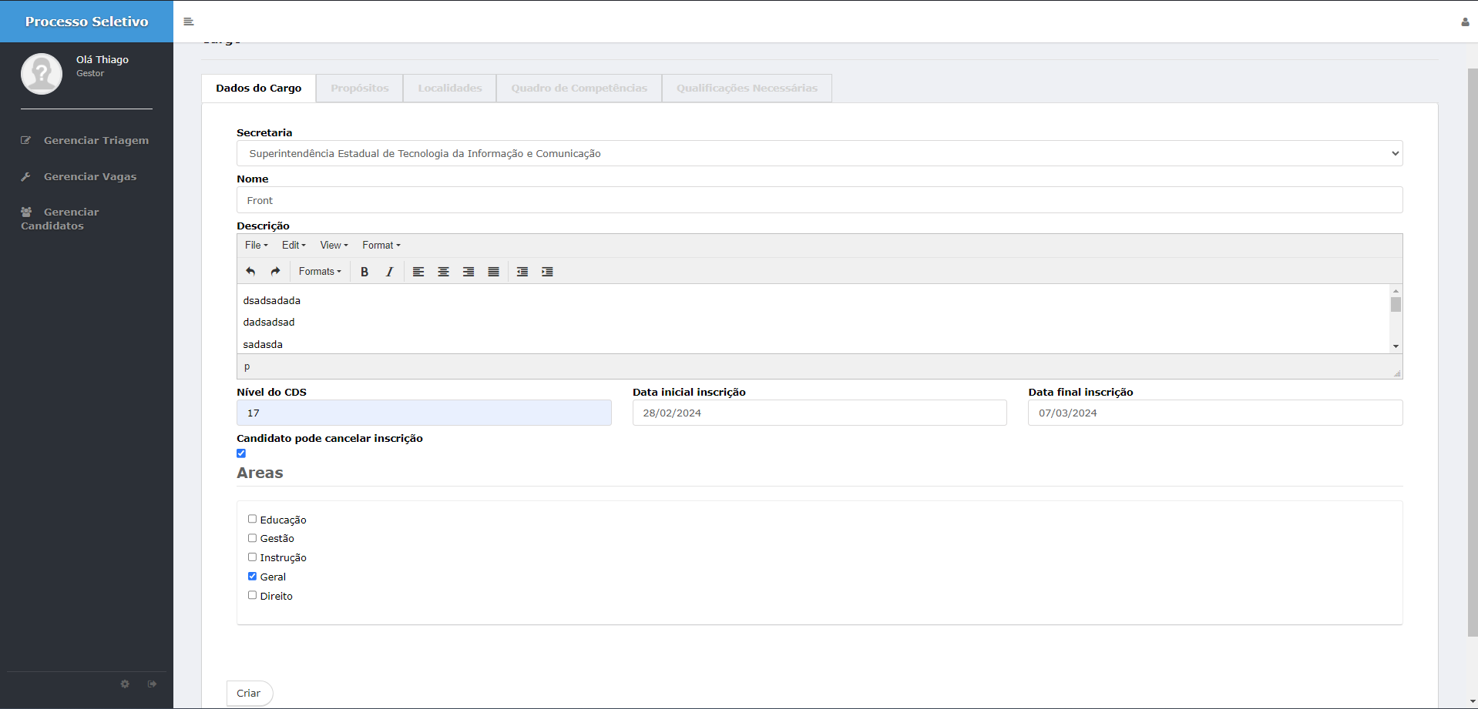Switch to the Localidades tab
This screenshot has height=709, width=1478.
coord(450,88)
